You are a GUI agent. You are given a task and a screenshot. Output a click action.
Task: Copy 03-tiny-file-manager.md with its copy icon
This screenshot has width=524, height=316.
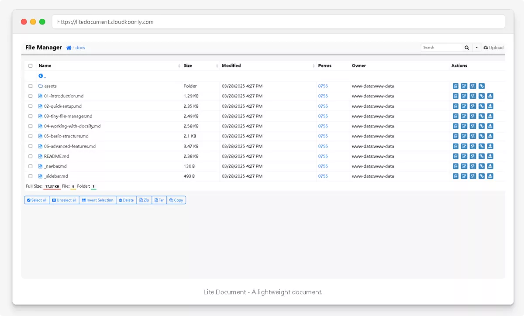pyautogui.click(x=473, y=116)
